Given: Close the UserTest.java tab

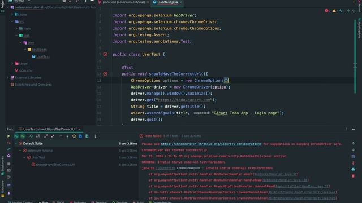Looking at the screenshot, I should [180, 2].
